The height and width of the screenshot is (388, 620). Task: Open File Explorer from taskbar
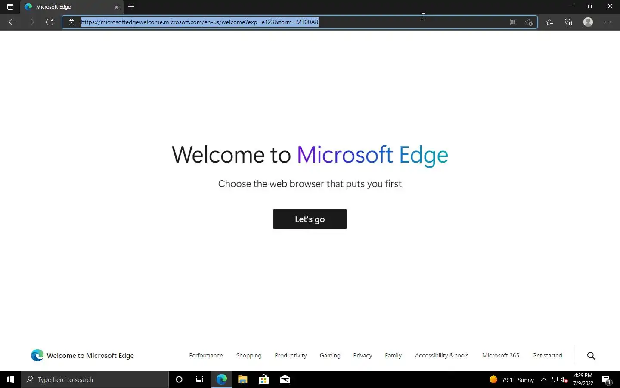click(x=242, y=379)
